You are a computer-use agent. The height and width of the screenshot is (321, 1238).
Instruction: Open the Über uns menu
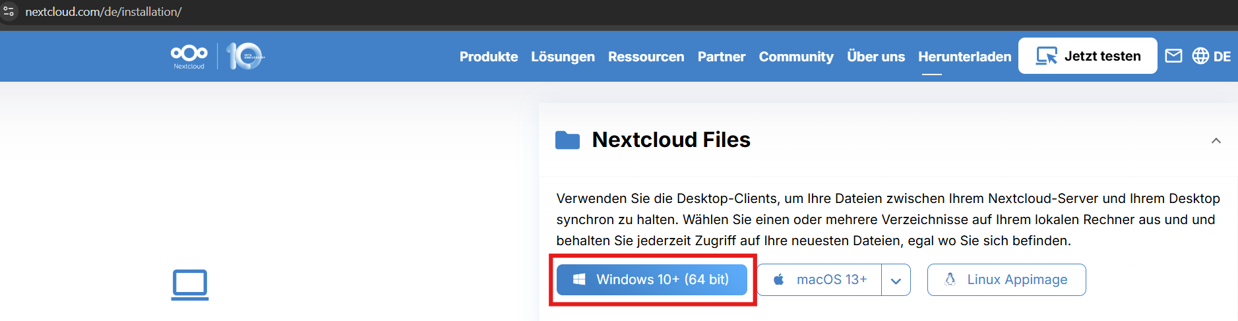click(x=876, y=57)
